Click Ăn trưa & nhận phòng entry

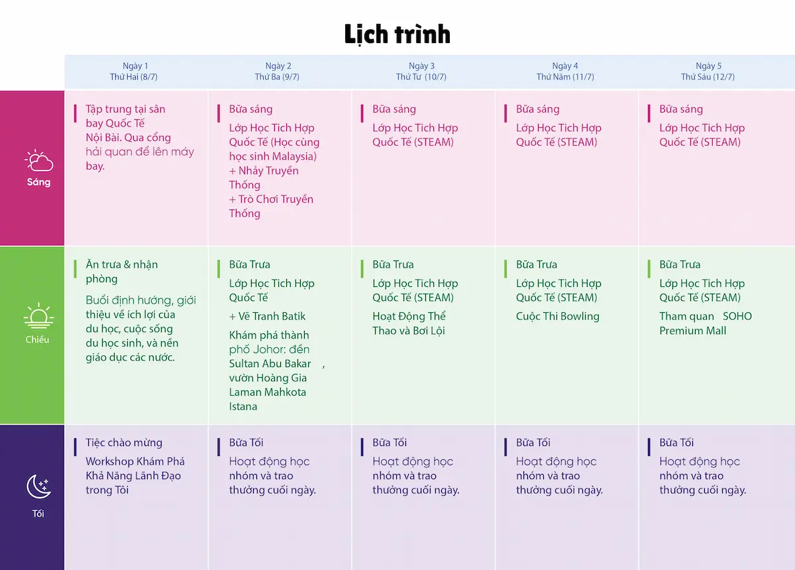click(122, 272)
